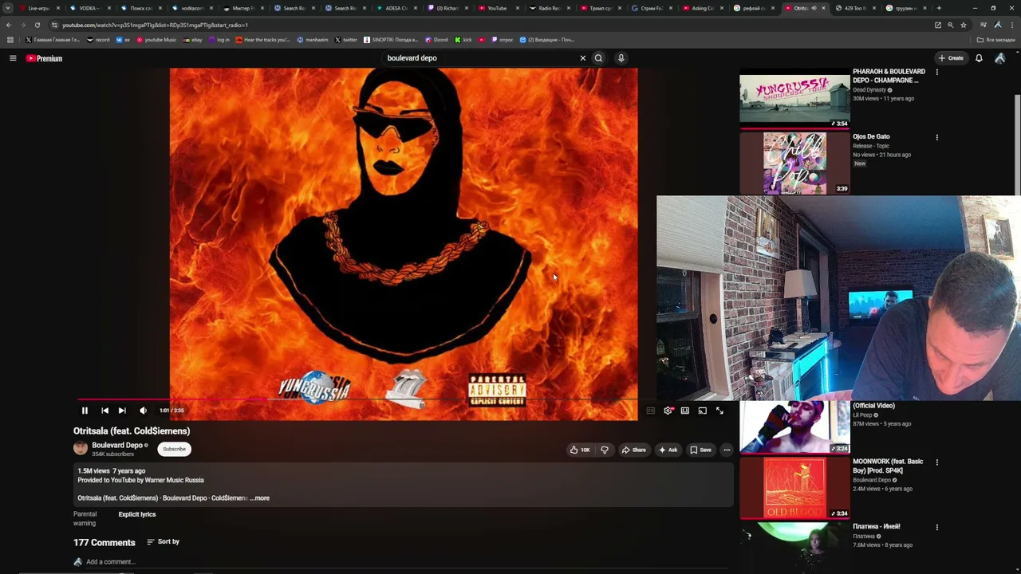The height and width of the screenshot is (574, 1021).
Task: Clear the YouTube search query
Action: (x=582, y=58)
